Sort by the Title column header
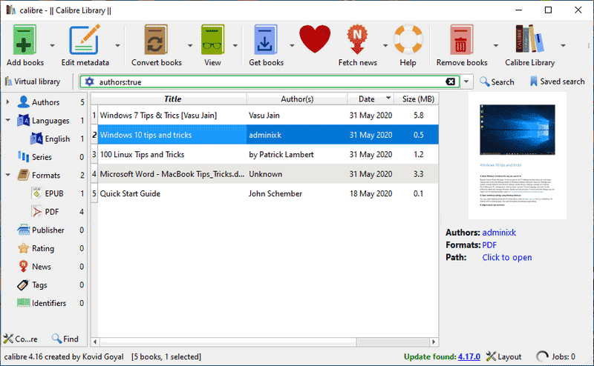The image size is (594, 366). [172, 99]
